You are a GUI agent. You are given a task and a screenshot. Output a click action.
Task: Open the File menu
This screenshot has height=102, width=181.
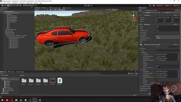[1, 3]
